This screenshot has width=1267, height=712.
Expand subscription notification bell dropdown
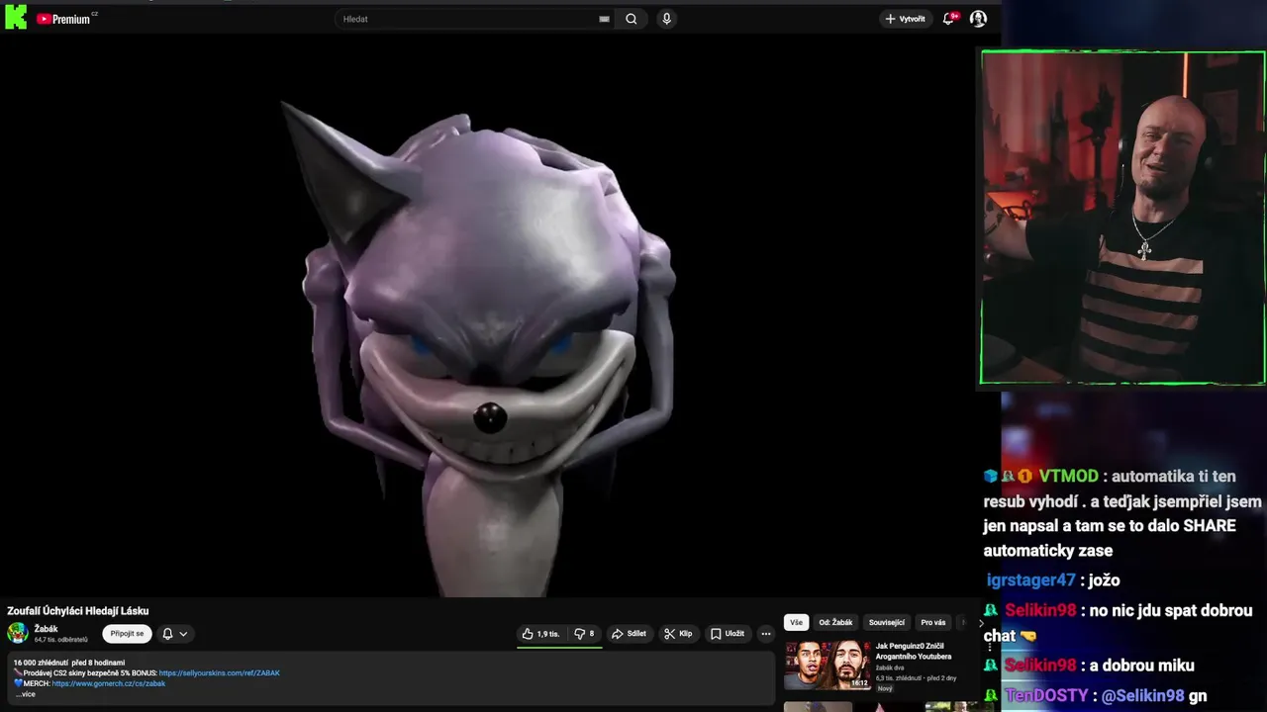pyautogui.click(x=175, y=634)
